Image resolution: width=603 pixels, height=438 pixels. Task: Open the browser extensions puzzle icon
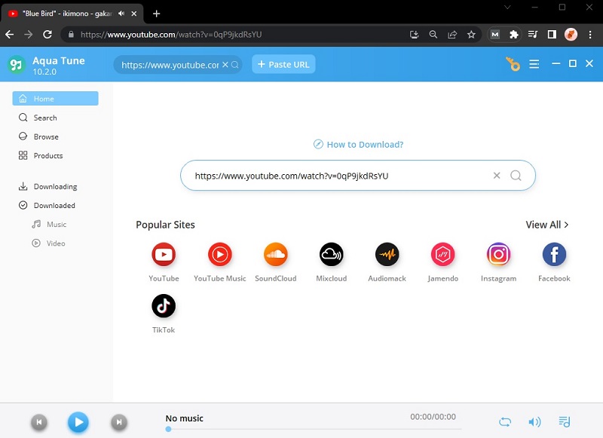(x=514, y=35)
